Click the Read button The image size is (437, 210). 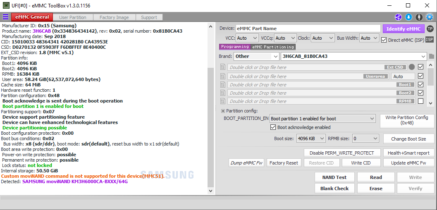(376, 177)
